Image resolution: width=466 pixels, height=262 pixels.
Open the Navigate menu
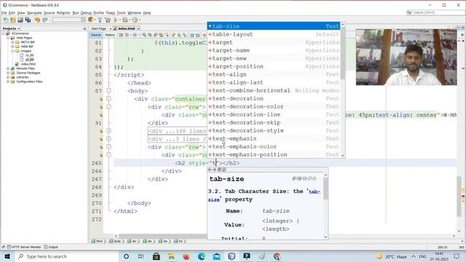click(34, 13)
